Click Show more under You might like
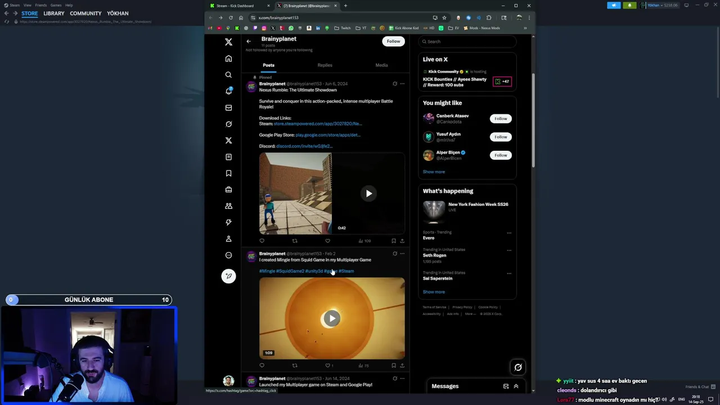Image resolution: width=720 pixels, height=405 pixels. tap(434, 172)
